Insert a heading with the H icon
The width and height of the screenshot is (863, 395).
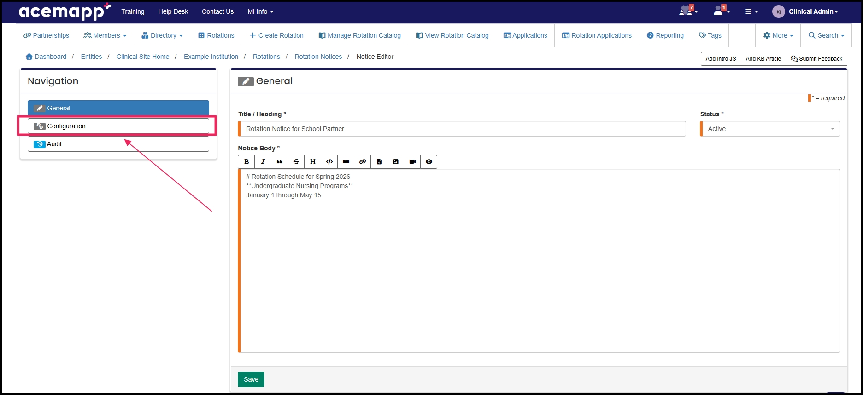coord(313,162)
